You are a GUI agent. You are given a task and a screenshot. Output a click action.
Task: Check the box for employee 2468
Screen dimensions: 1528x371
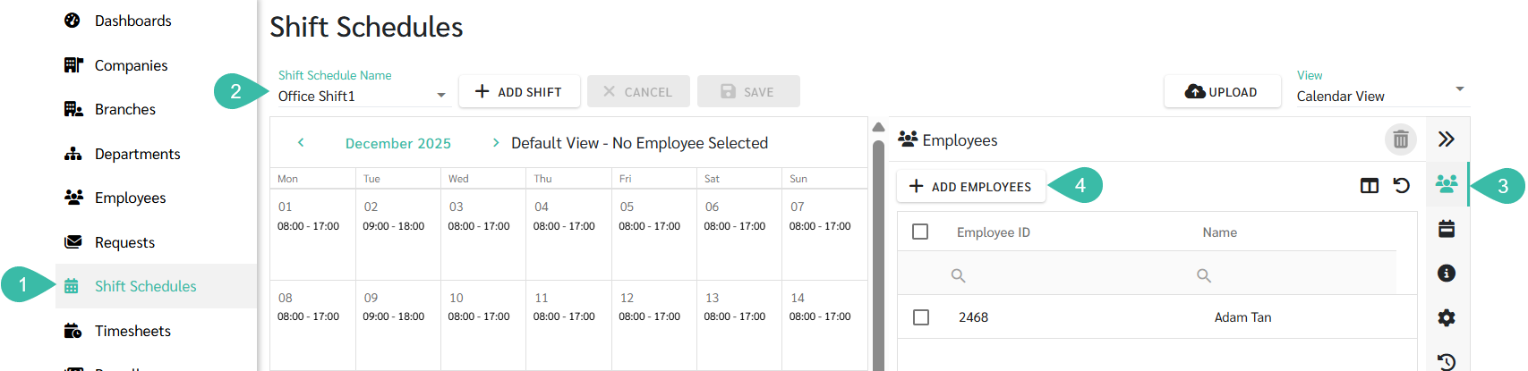click(x=921, y=317)
